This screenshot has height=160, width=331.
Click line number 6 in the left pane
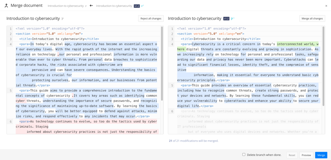tap(11, 122)
